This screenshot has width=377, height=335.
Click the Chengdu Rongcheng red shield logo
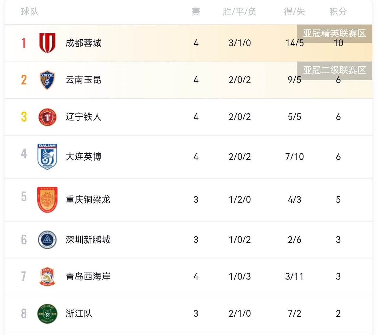pyautogui.click(x=47, y=43)
